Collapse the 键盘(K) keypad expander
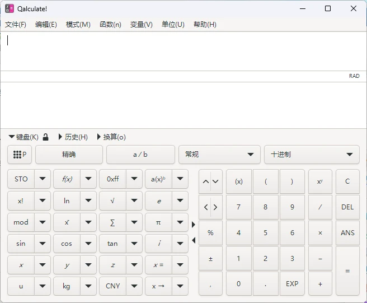367x303 pixels. pos(23,137)
